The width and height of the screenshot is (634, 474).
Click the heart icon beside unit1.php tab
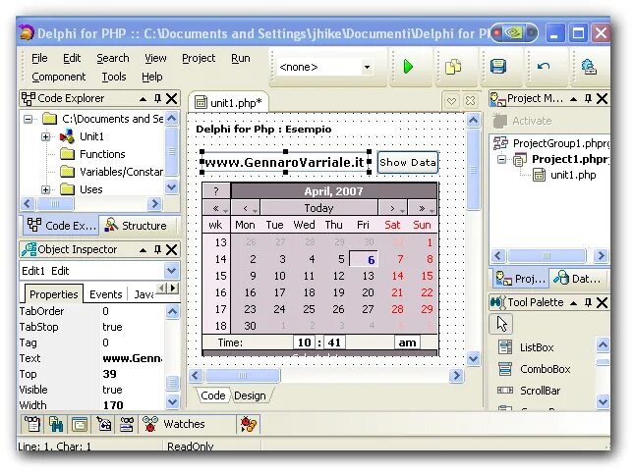(x=451, y=101)
